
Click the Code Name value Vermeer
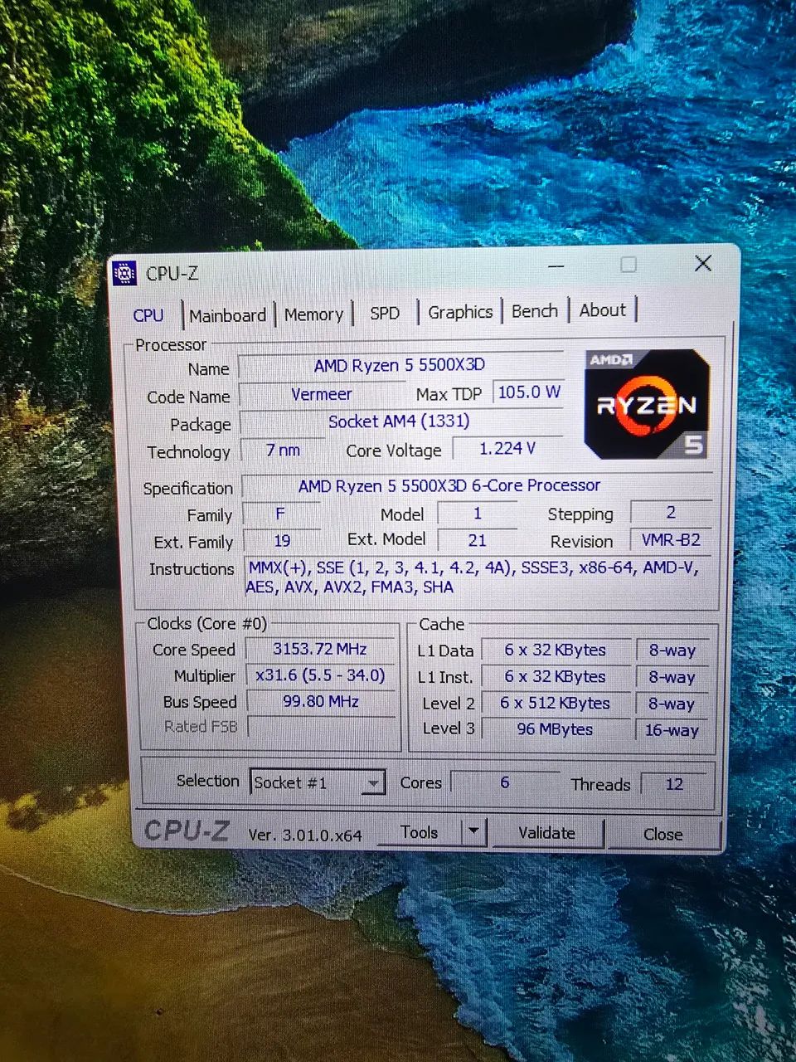click(322, 394)
